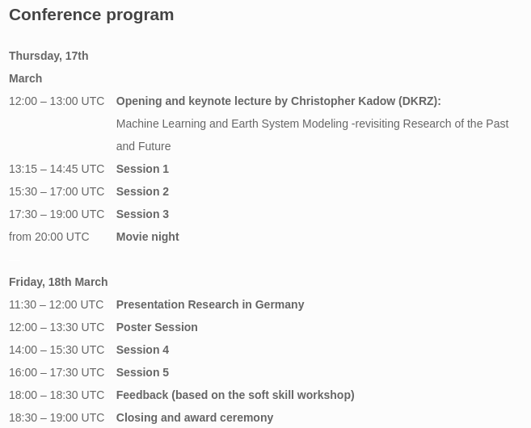Select the Session 5 entry
Screen dimensions: 531x428
[142, 372]
